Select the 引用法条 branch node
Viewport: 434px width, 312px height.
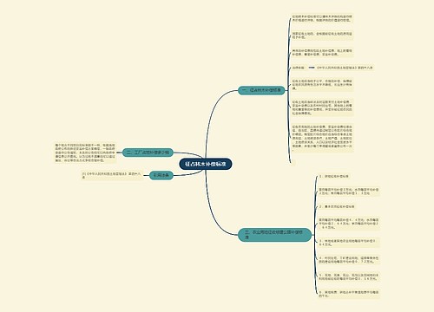coord(161,175)
